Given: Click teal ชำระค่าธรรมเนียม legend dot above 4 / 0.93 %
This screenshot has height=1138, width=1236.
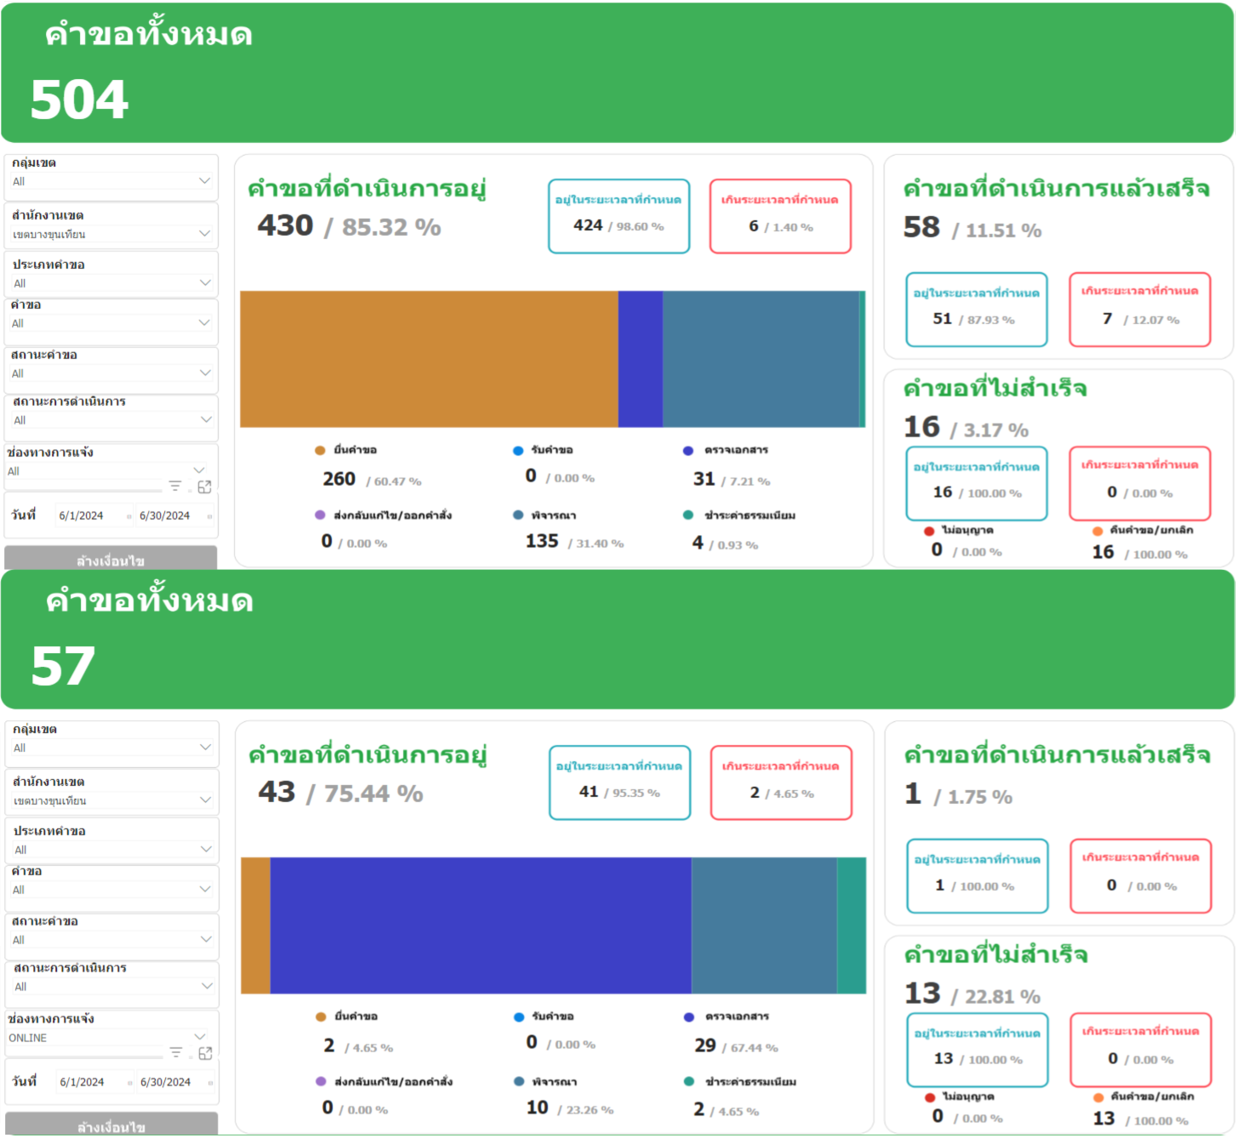Looking at the screenshot, I should 688,515.
